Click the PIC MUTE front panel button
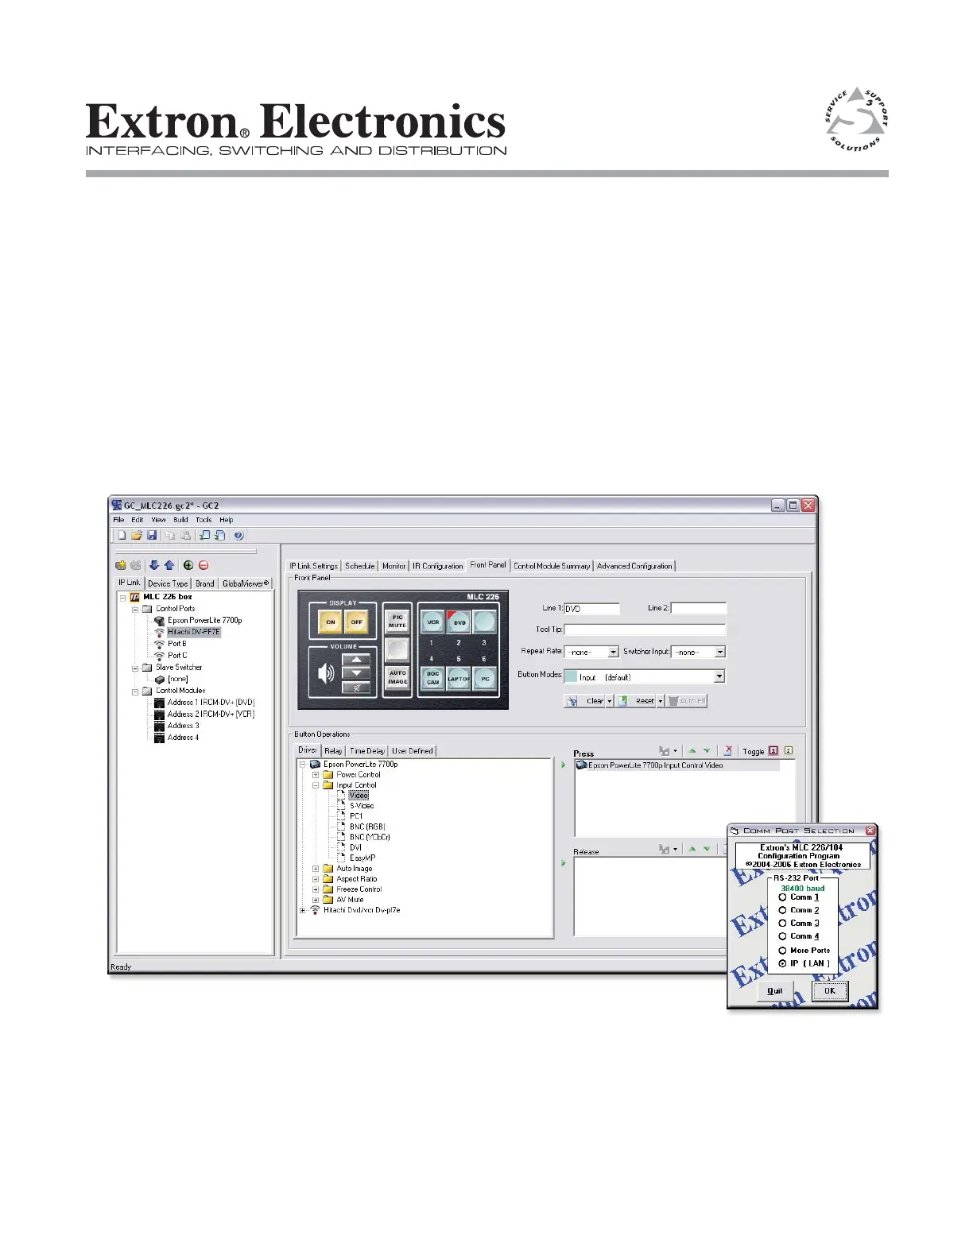 tap(397, 621)
